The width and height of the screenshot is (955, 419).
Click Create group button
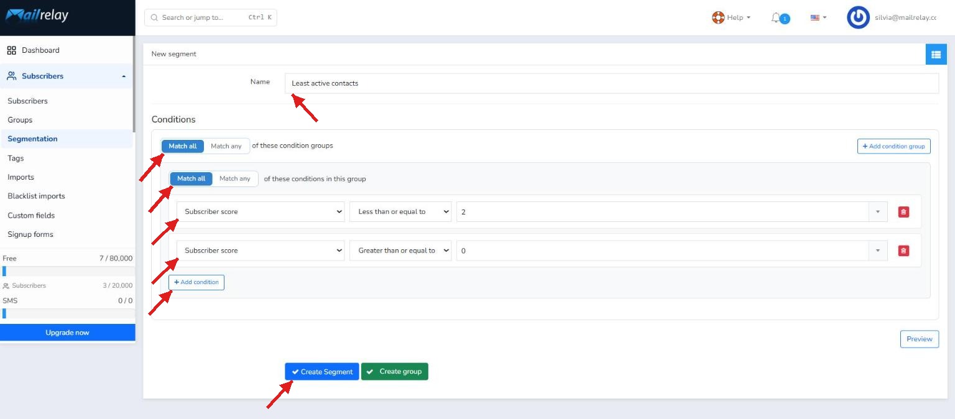[x=395, y=372]
